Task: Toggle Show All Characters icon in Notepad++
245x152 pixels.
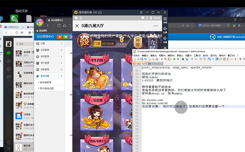Action: (x=213, y=59)
